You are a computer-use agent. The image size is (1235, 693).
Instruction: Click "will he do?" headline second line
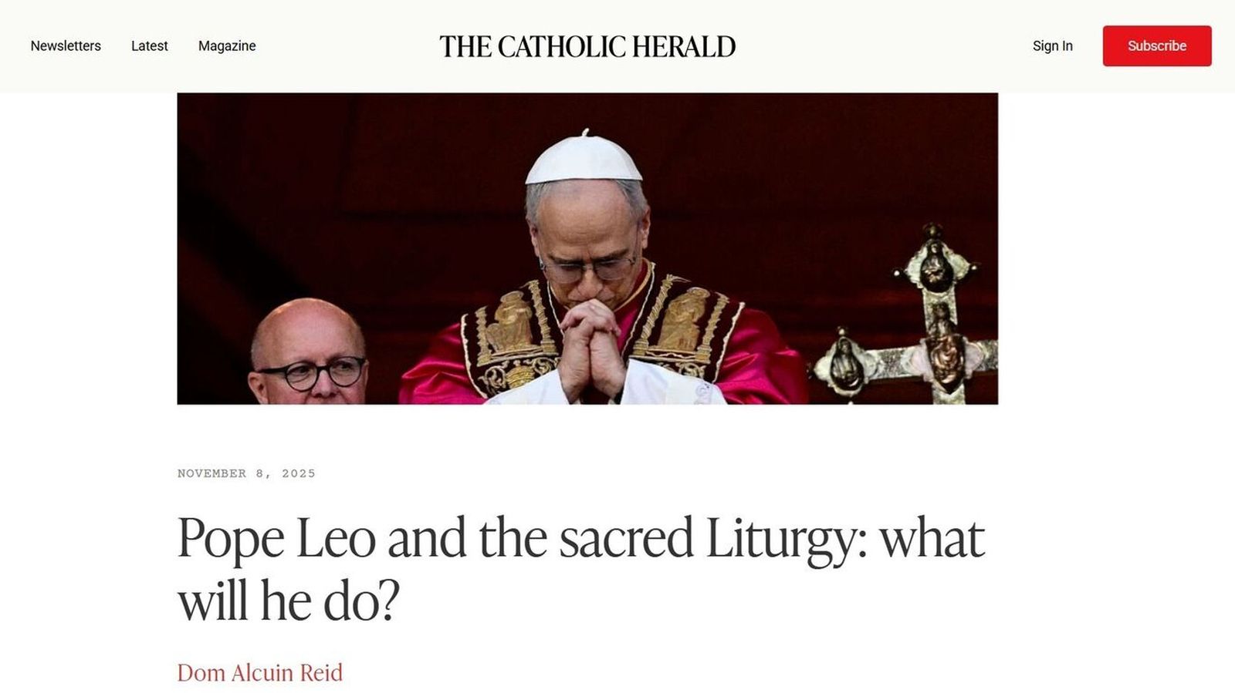pos(289,601)
